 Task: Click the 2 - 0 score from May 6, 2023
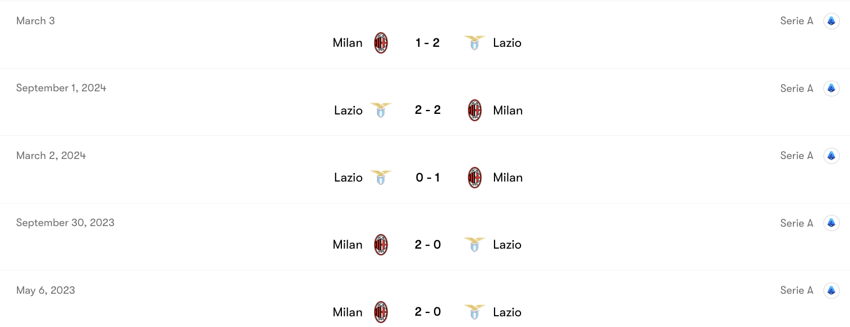click(427, 312)
